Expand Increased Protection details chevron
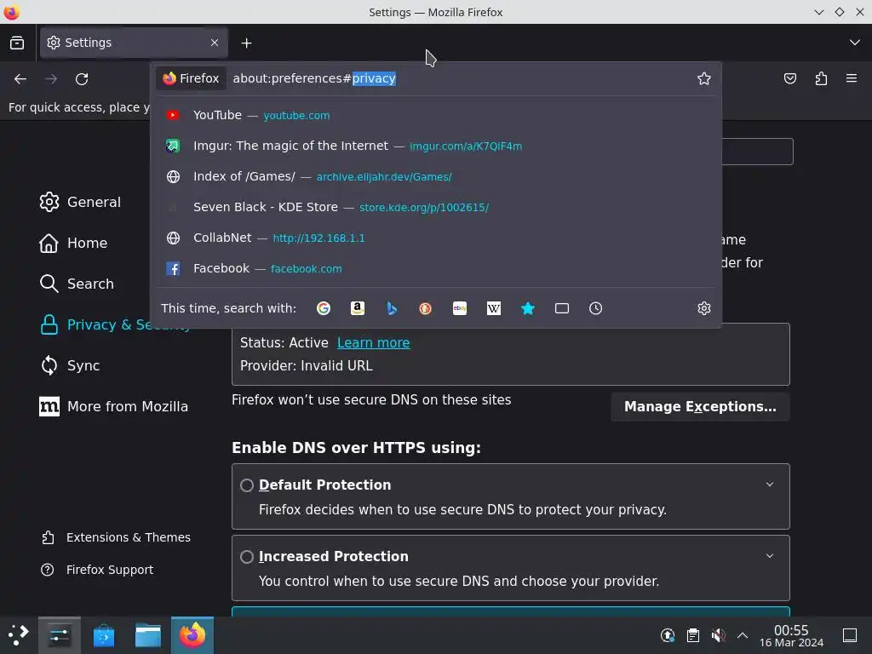 (x=770, y=556)
